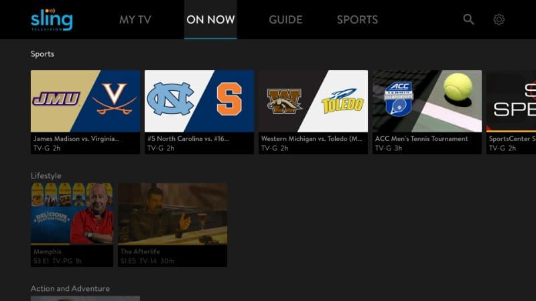This screenshot has height=301, width=536.
Task: Open the settings gear icon
Action: point(498,19)
